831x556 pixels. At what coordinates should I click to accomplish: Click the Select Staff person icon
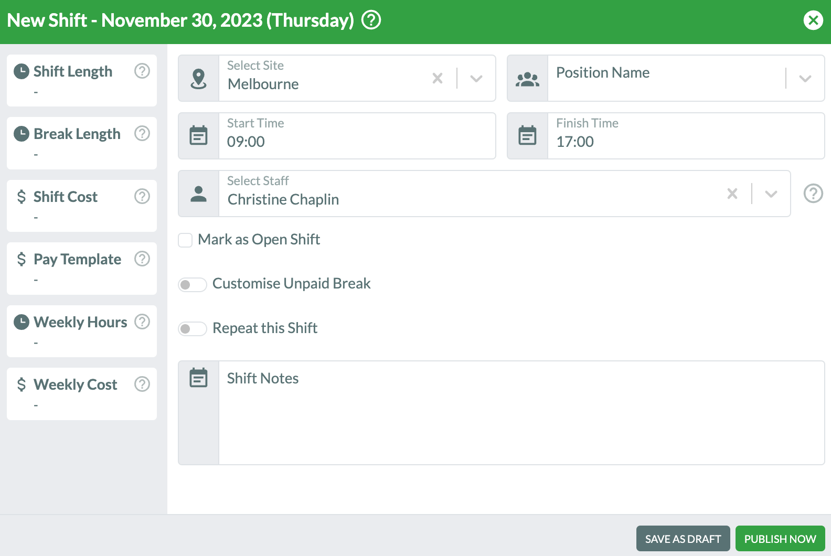pyautogui.click(x=198, y=193)
